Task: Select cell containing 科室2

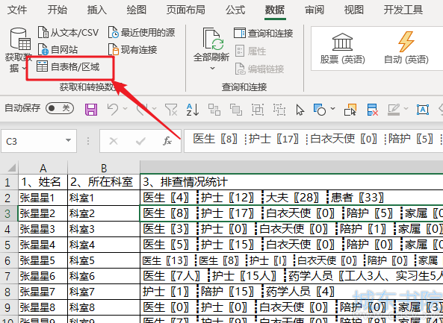Action: (x=104, y=213)
